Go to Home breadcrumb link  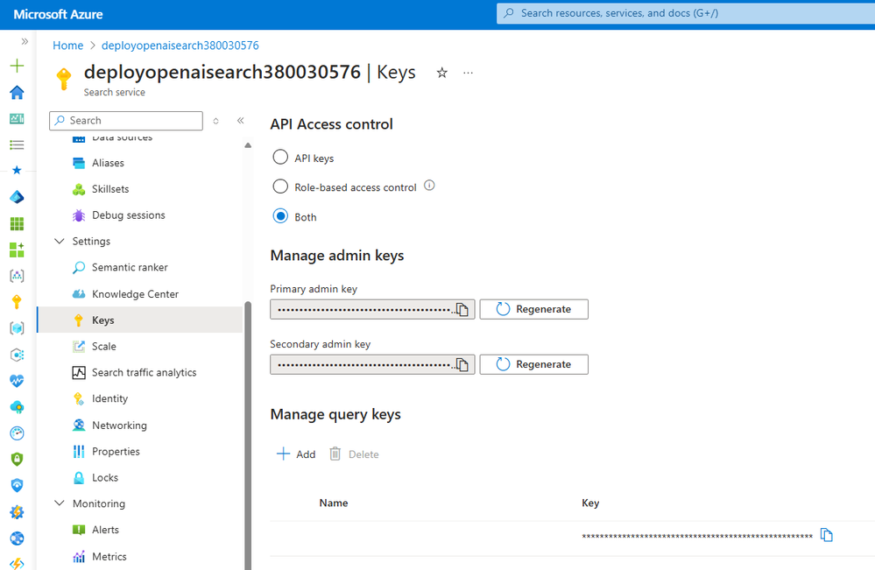click(x=68, y=46)
